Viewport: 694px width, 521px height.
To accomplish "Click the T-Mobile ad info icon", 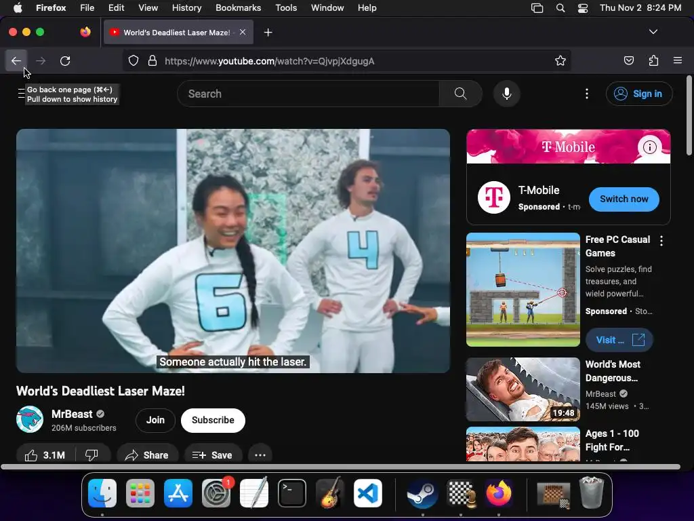I will (650, 147).
